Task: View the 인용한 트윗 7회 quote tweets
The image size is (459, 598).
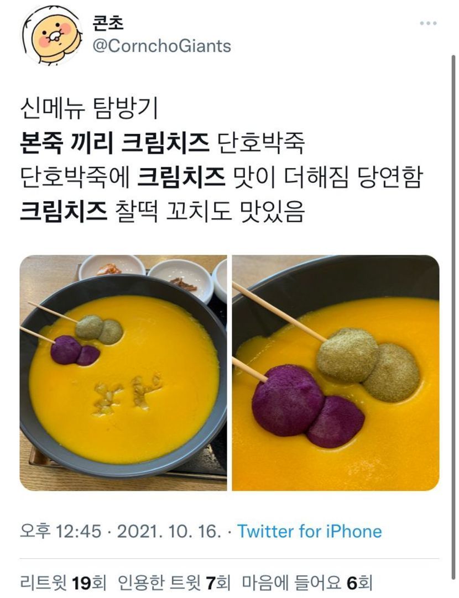Action: [175, 583]
